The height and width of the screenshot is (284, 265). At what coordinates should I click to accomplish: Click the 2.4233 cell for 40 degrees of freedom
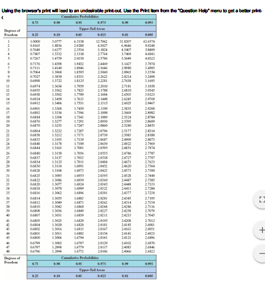126,215
